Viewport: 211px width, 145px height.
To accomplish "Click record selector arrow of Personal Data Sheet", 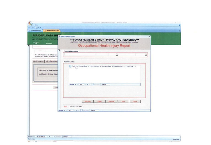I will coord(28,46).
